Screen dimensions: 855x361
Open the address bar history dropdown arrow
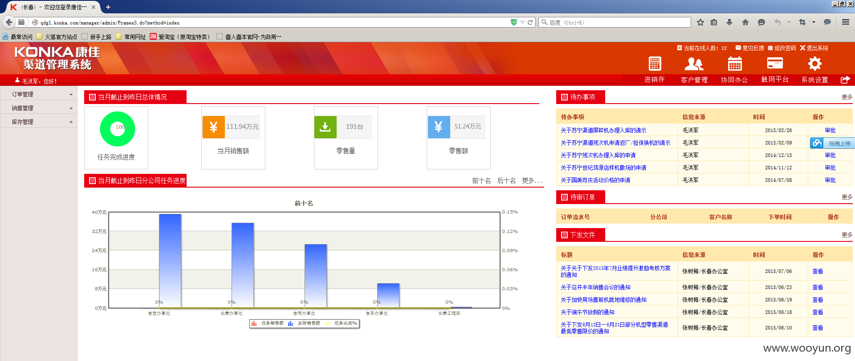(522, 22)
